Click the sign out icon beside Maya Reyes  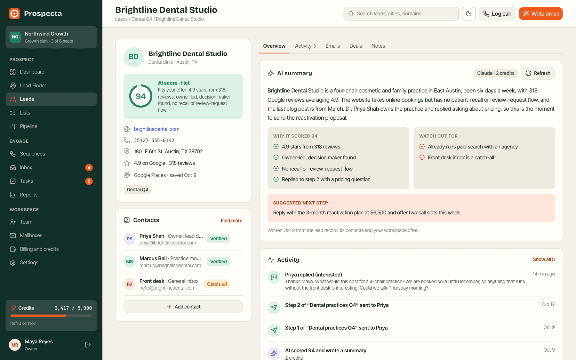pos(88,345)
